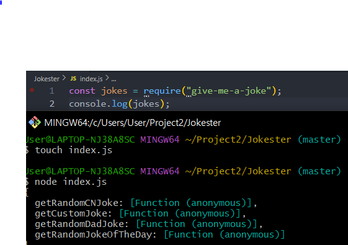Click the second ~/Project2/Jokester path in terminal
This screenshot has width=348, height=245.
click(x=238, y=171)
